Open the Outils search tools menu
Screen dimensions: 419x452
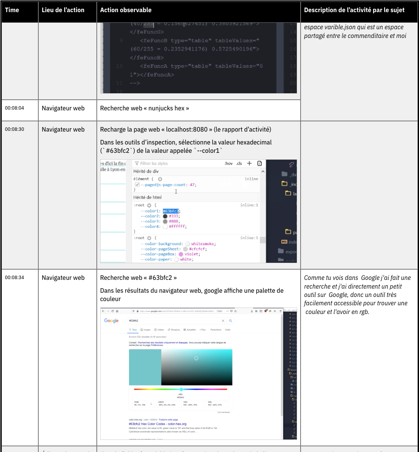click(x=228, y=330)
